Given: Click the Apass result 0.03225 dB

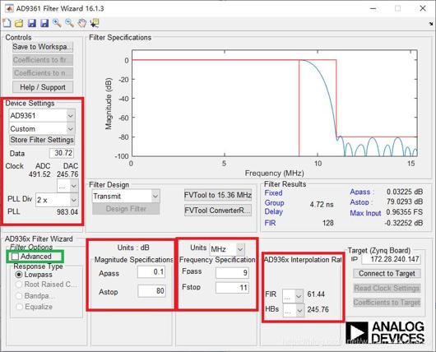Looking at the screenshot, I should (x=405, y=192).
